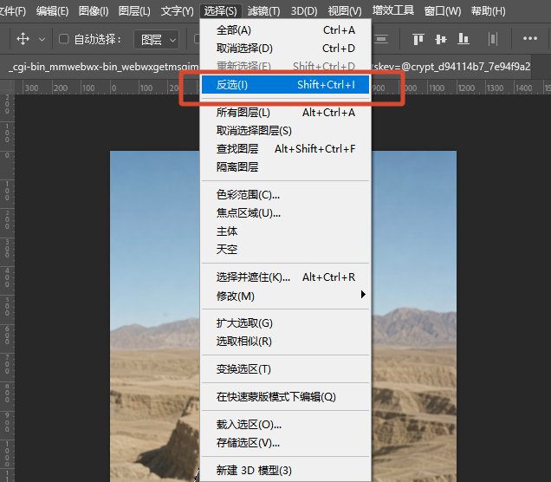Choose 主体 select subject entry
This screenshot has height=482, width=551.
[x=285, y=231]
